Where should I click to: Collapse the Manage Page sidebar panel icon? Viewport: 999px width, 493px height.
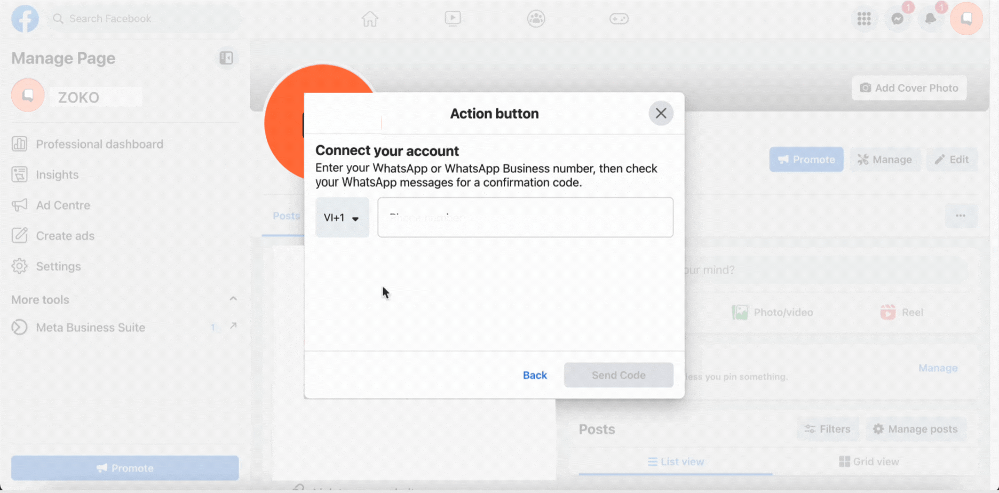click(226, 58)
